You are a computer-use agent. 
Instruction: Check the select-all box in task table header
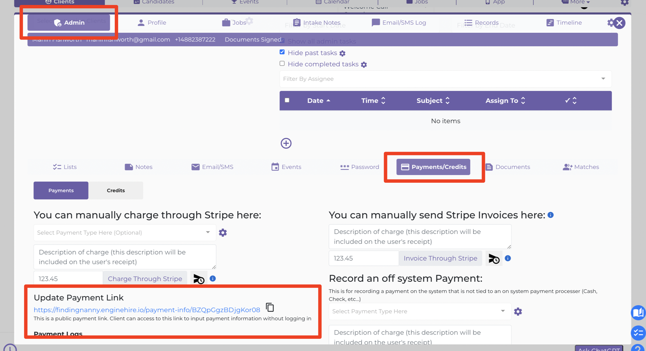click(x=287, y=100)
